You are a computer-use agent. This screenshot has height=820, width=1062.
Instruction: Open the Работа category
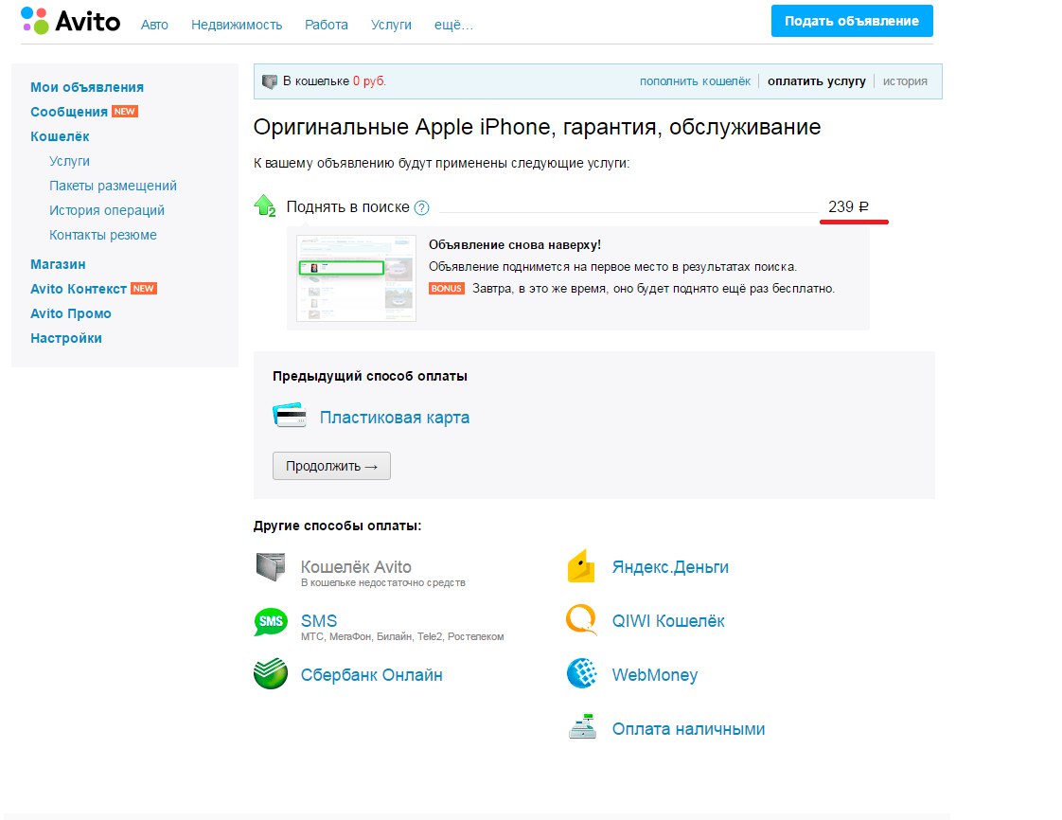point(327,25)
